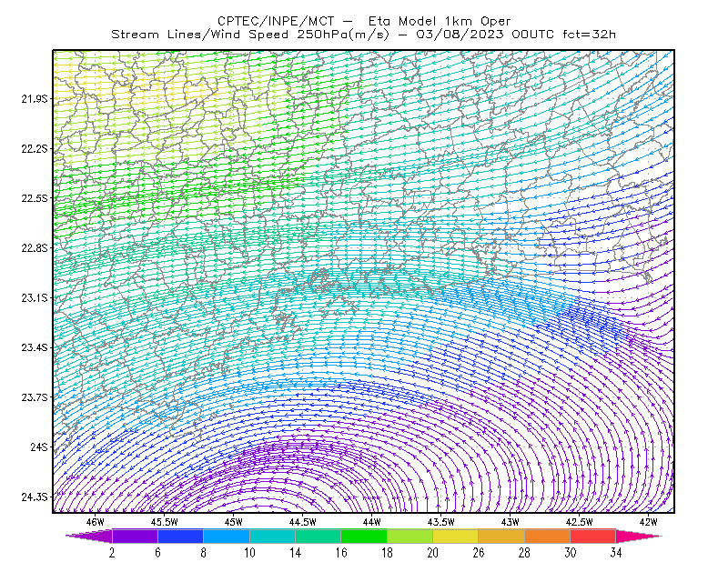
Task: Click the gold 26–28 colorbar segment
Action: (501, 536)
